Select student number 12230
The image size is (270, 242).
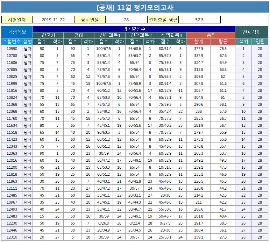(x=12, y=223)
